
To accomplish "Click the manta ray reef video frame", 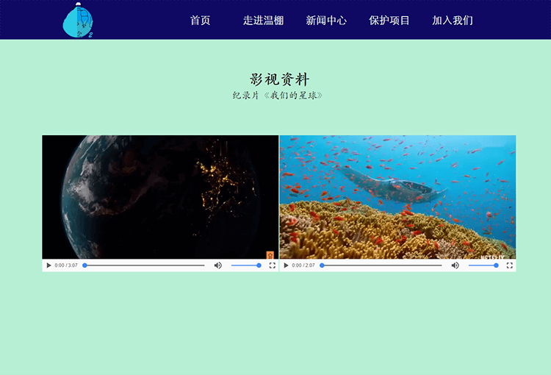I will [x=397, y=196].
